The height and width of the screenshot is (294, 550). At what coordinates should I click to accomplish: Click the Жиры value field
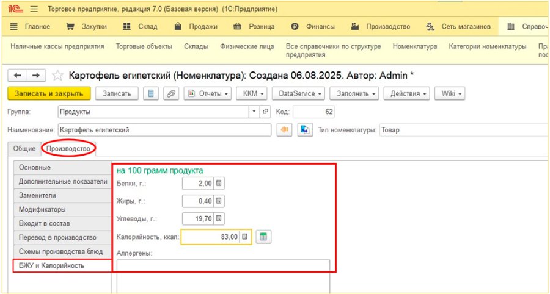coord(198,201)
